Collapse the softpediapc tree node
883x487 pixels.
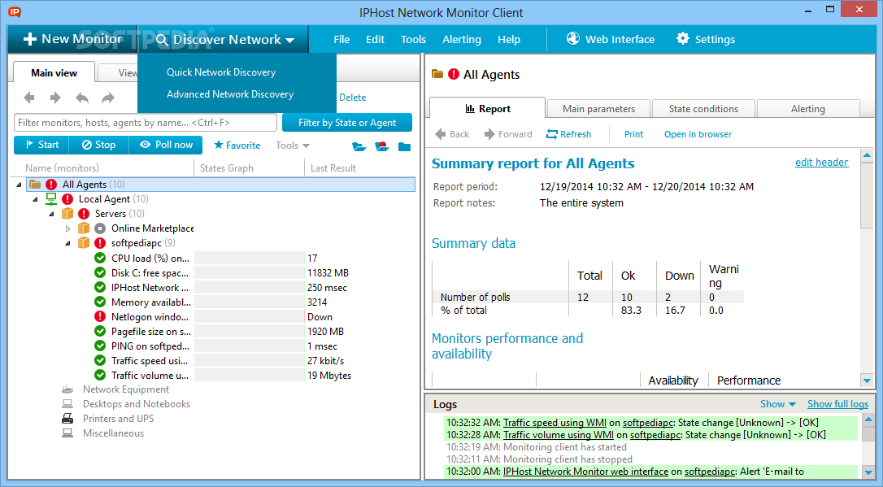point(67,243)
